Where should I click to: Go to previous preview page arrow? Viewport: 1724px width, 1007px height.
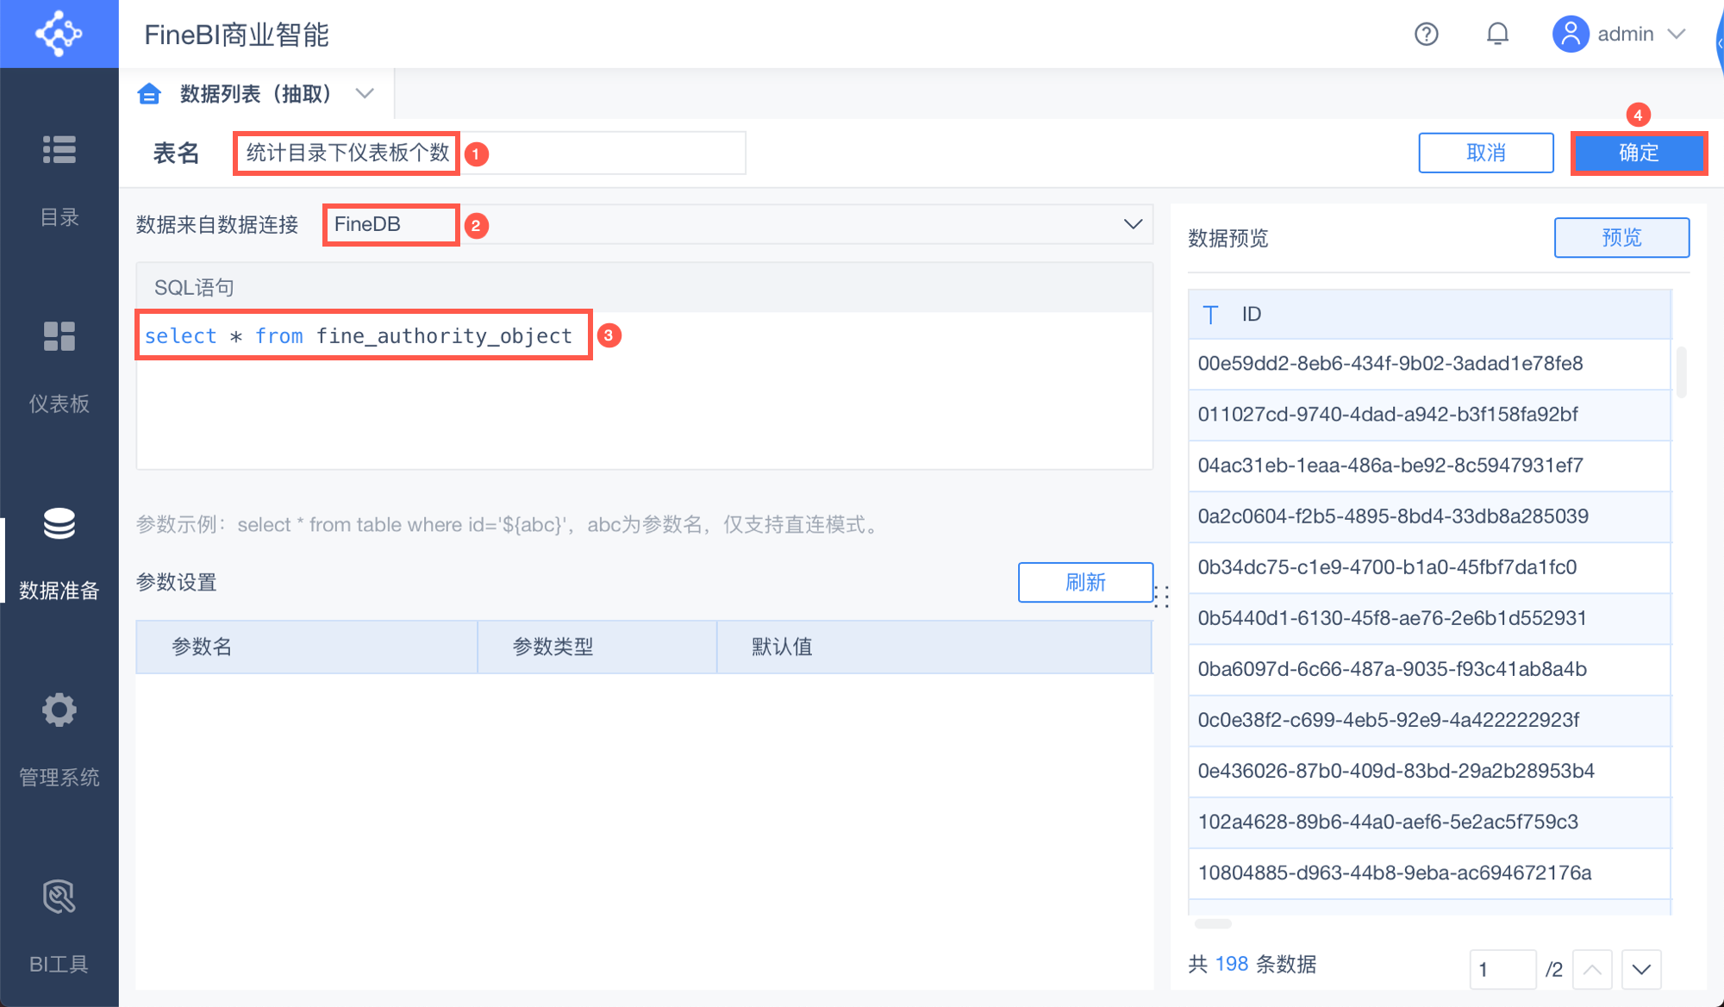[x=1592, y=969]
